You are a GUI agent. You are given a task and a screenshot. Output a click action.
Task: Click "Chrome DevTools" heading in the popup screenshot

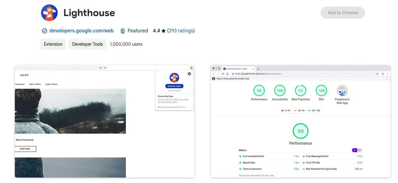coord(165,96)
